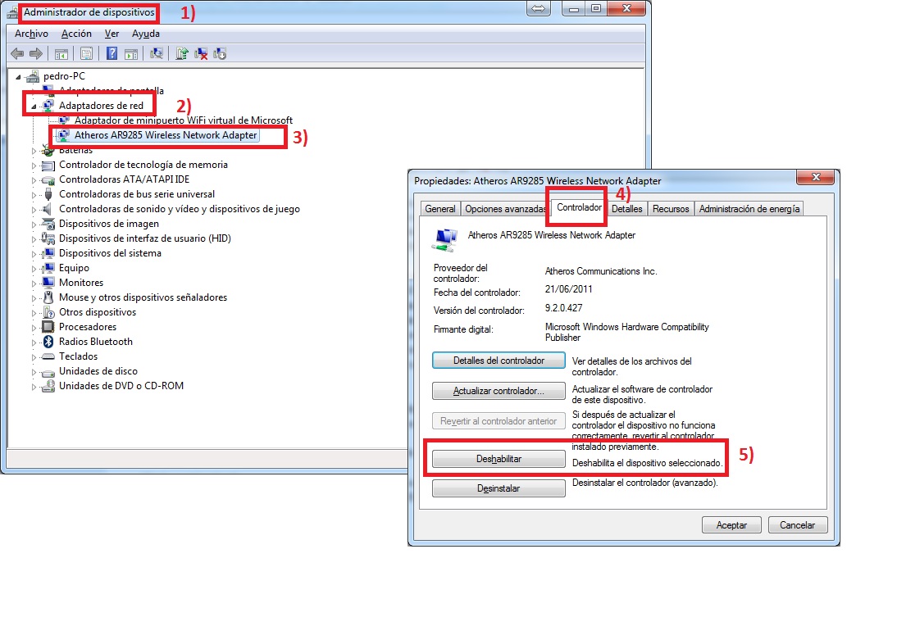Click the adapter icon in the Propiedades dialog
Image resolution: width=897 pixels, height=617 pixels.
[445, 239]
